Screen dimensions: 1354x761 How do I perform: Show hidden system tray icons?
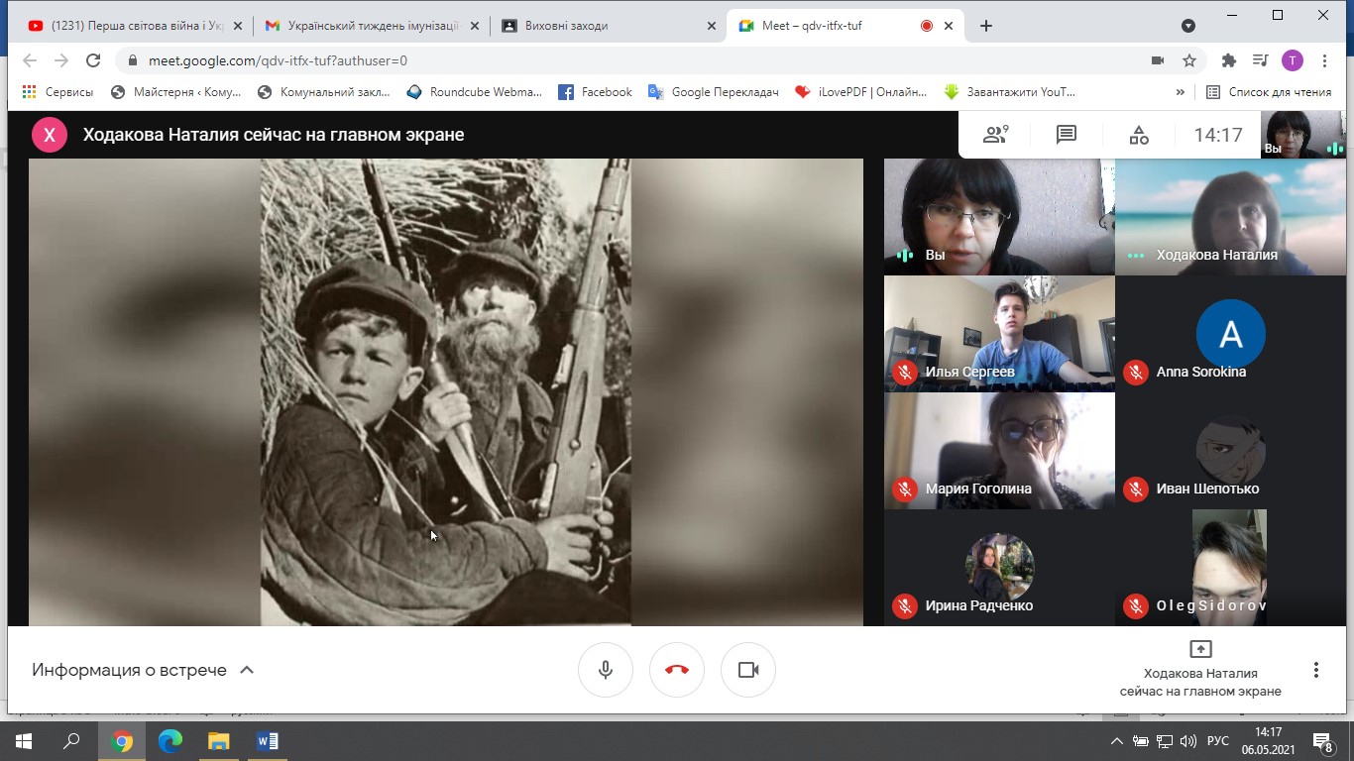coord(1117,741)
